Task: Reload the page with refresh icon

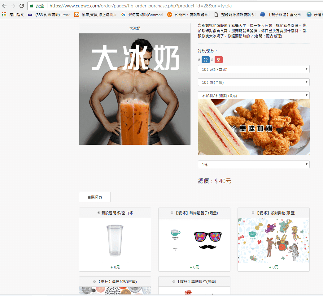Action: (x=22, y=6)
